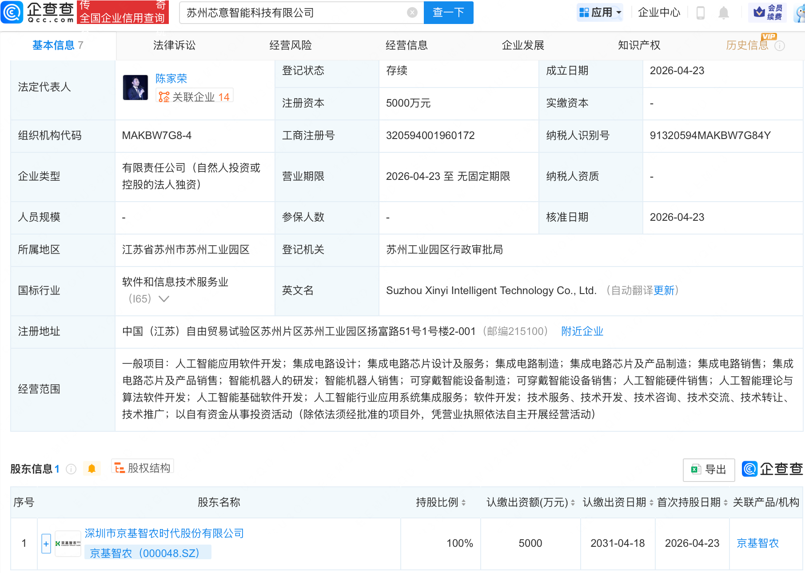Export shareholder list with 导出 button
805x573 pixels.
pyautogui.click(x=709, y=470)
